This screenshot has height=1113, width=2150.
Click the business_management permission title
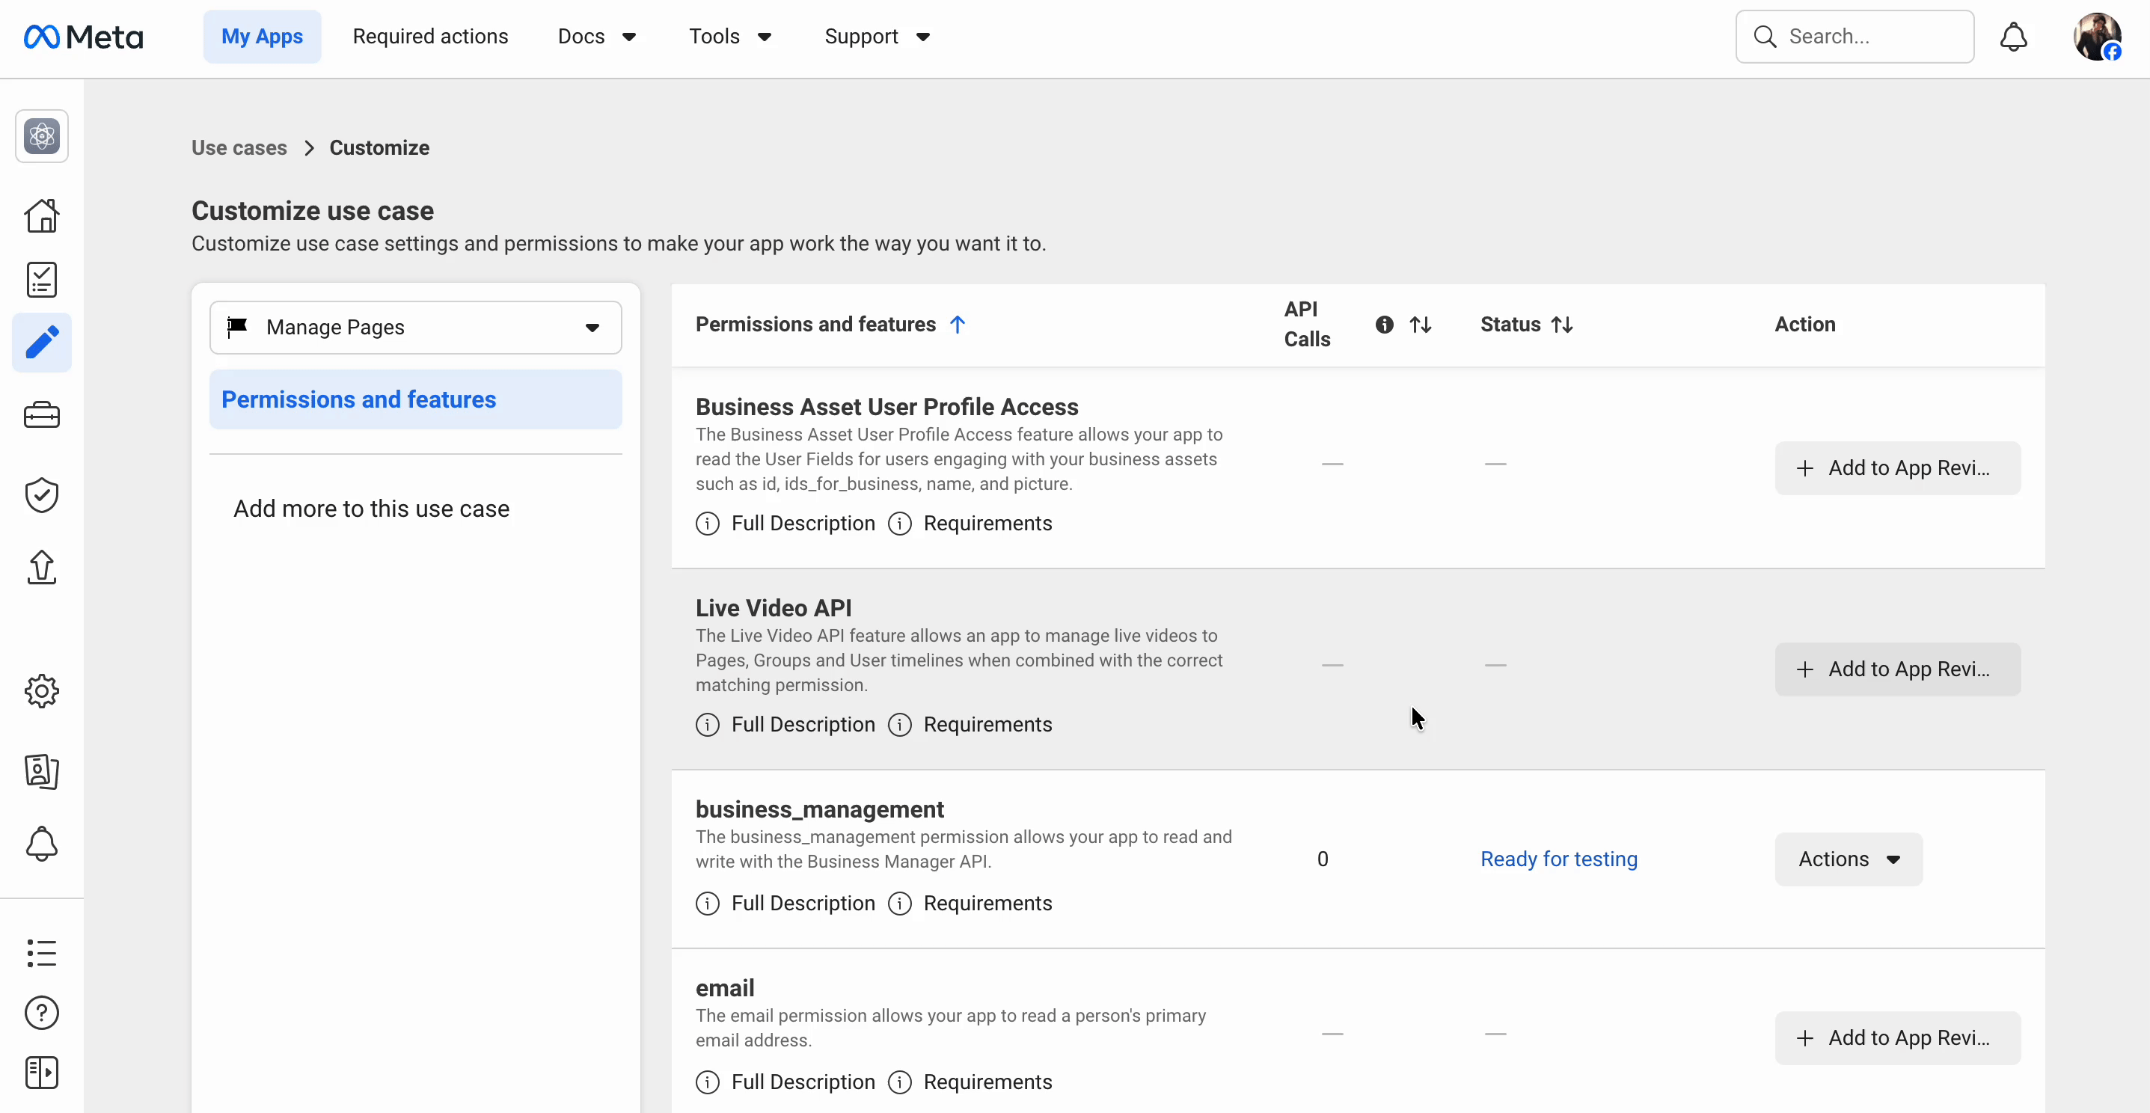(820, 809)
